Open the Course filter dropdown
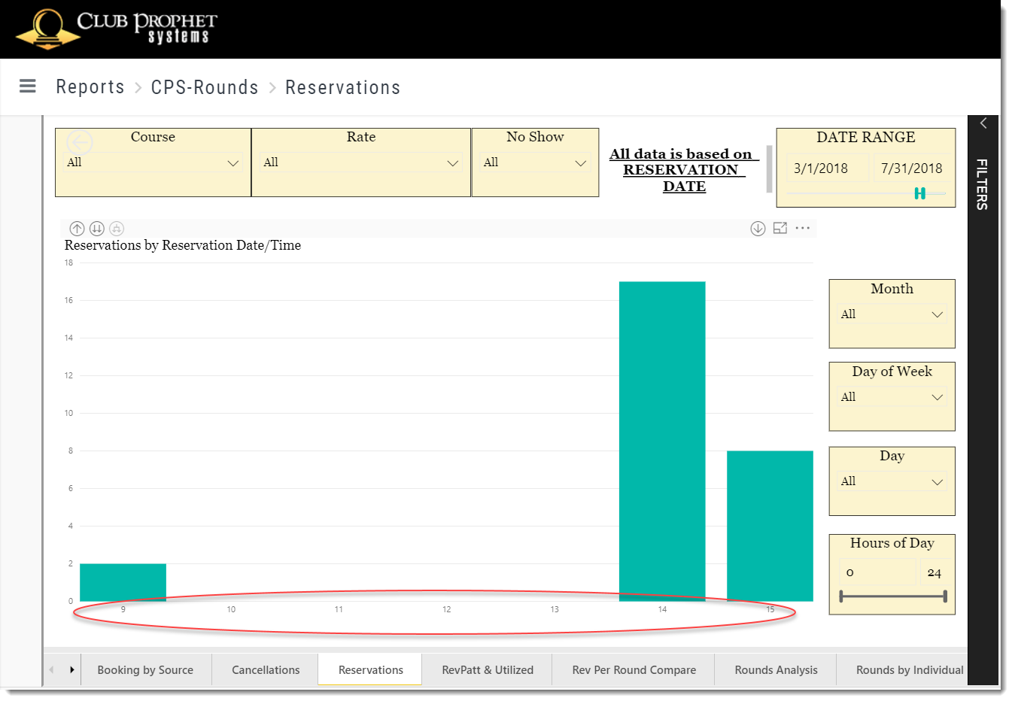Screen dimensions: 1012x701 [x=233, y=162]
